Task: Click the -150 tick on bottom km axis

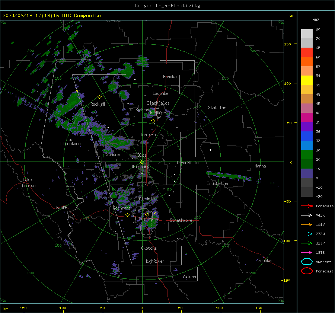Action: (x=22, y=308)
